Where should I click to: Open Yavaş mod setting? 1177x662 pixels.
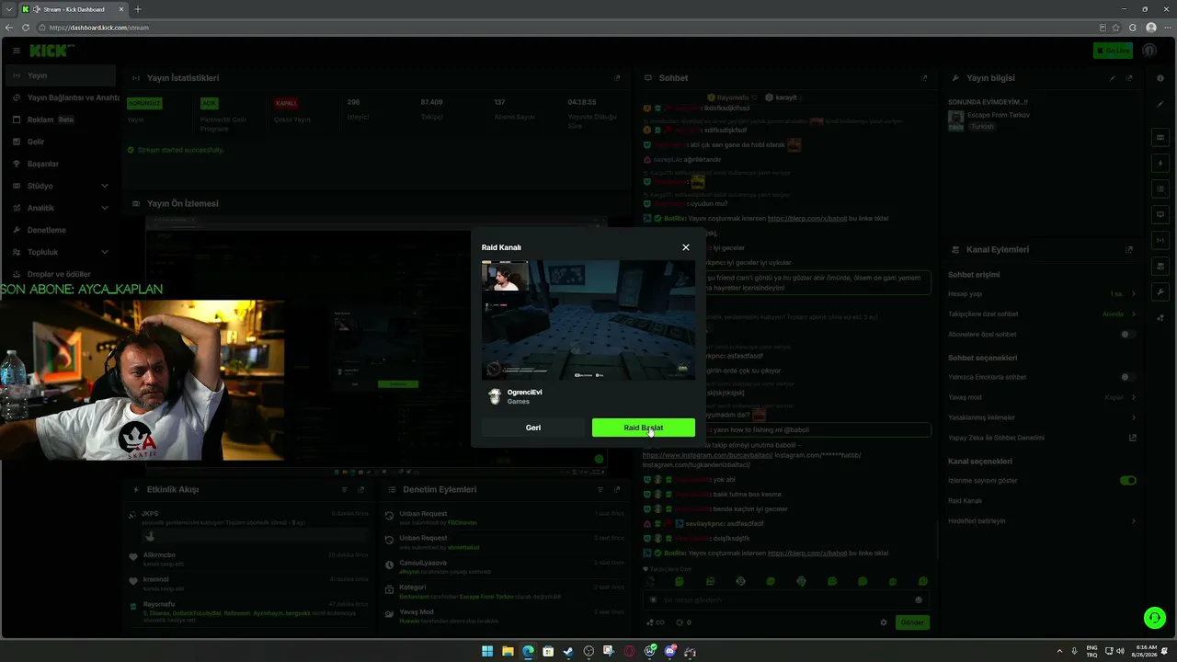[x=1042, y=397]
